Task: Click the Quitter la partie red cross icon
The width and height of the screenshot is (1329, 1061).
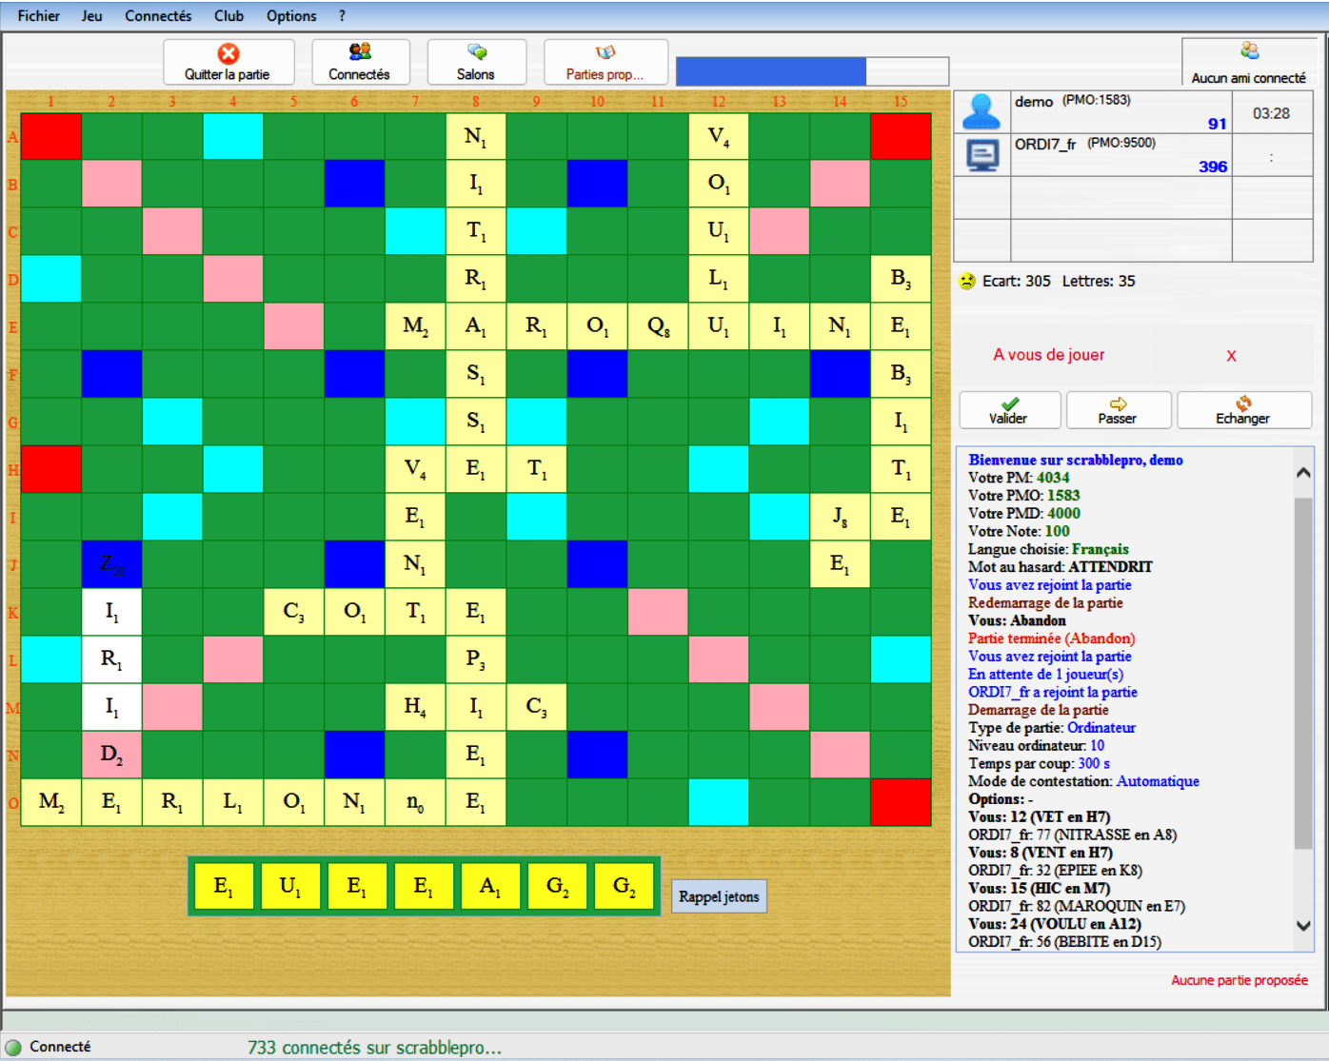Action: point(228,53)
